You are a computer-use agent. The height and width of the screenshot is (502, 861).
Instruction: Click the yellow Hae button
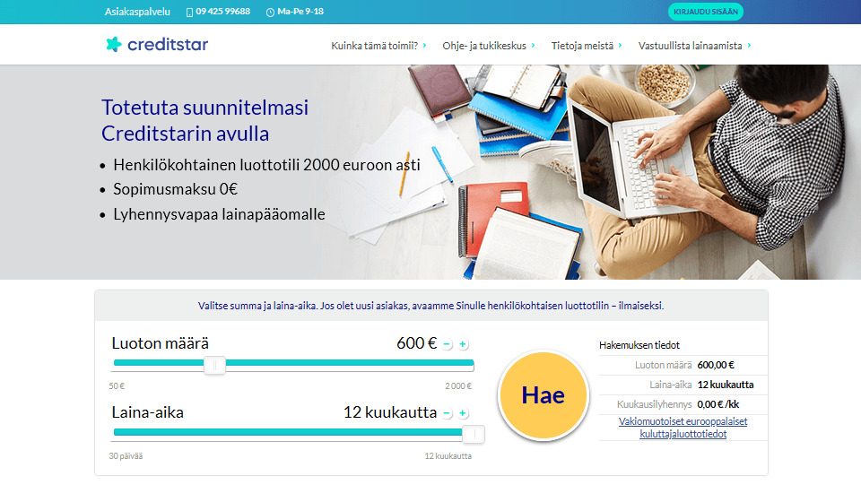click(544, 395)
